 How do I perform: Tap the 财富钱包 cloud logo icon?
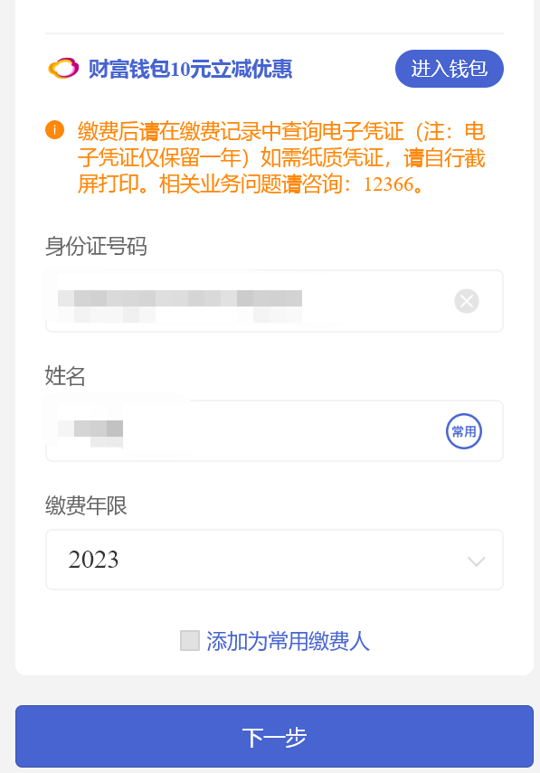tap(63, 69)
